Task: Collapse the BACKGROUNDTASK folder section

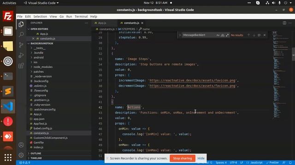Action: coord(42,44)
